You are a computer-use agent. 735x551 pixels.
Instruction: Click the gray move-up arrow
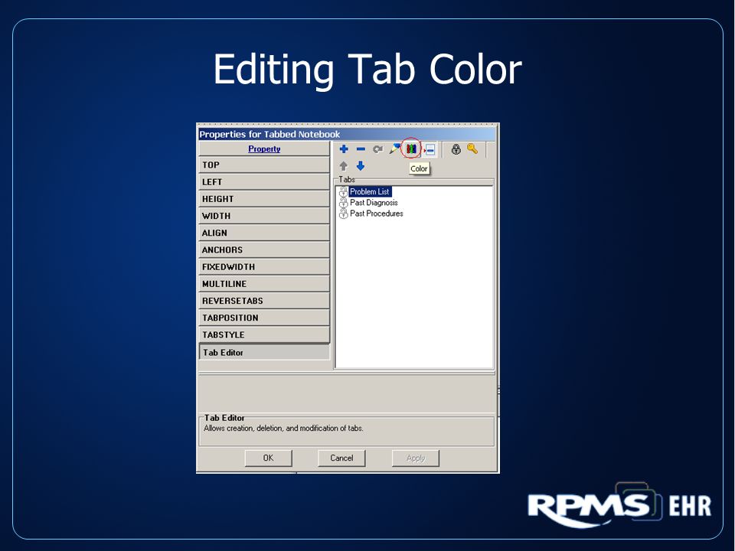point(344,166)
